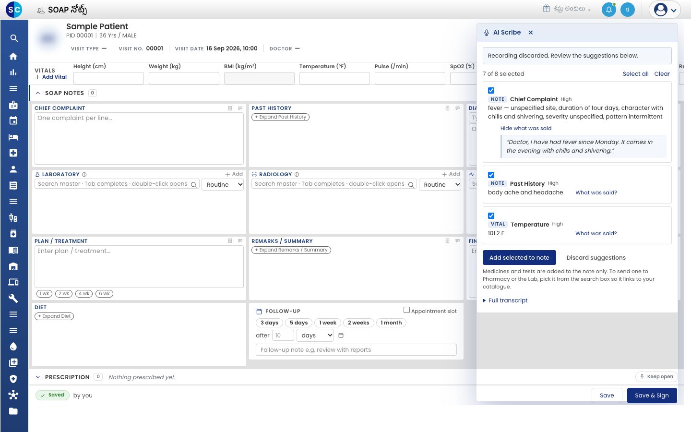Select the 2 wk plan chip
Screen dimensions: 691x432
tap(64, 294)
